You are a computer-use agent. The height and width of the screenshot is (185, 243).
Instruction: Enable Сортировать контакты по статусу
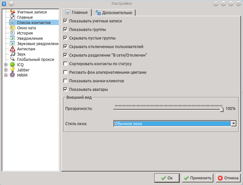tap(65, 64)
